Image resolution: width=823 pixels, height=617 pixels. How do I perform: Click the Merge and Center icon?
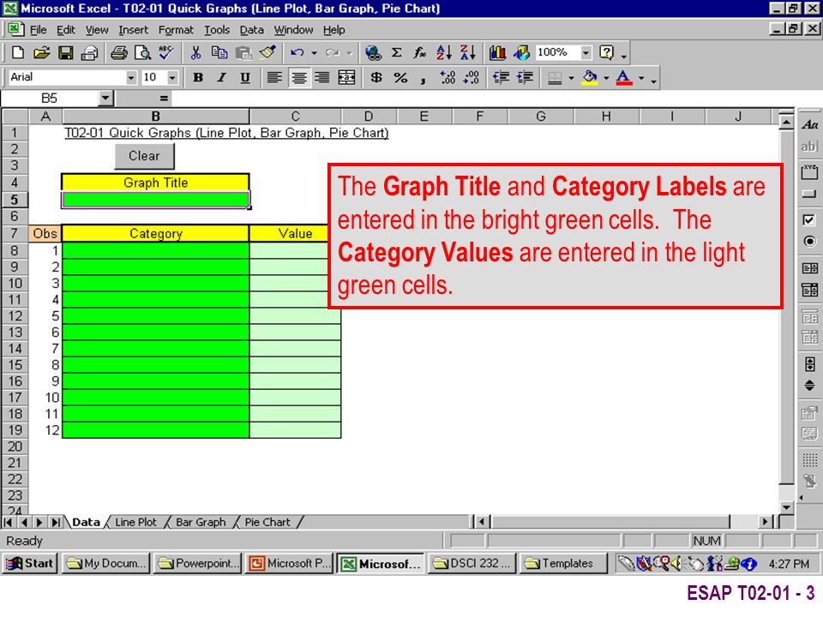pyautogui.click(x=346, y=78)
